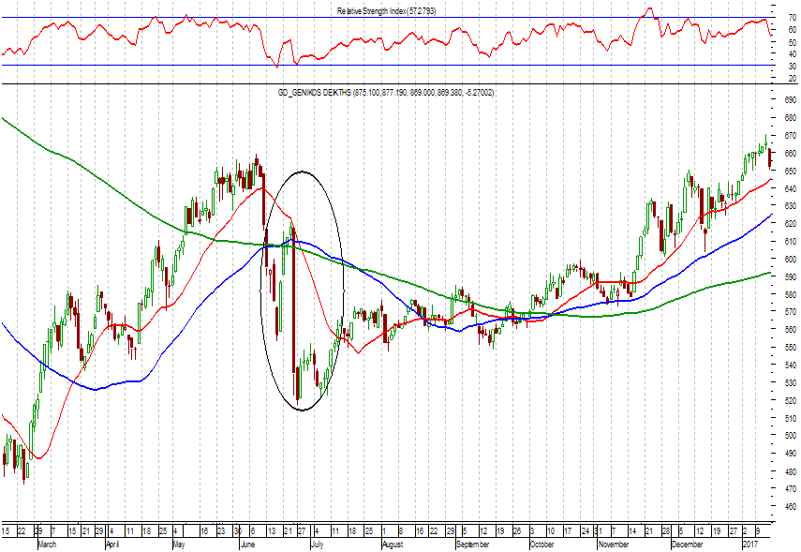Viewport: 801px width, 552px height.
Task: Select the October month label
Action: pos(542,545)
